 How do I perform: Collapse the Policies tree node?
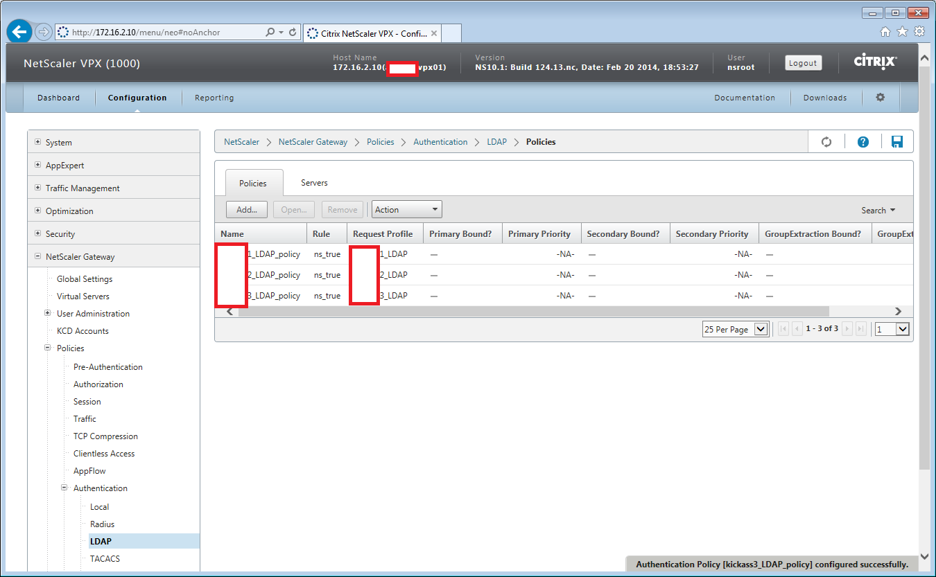(48, 348)
